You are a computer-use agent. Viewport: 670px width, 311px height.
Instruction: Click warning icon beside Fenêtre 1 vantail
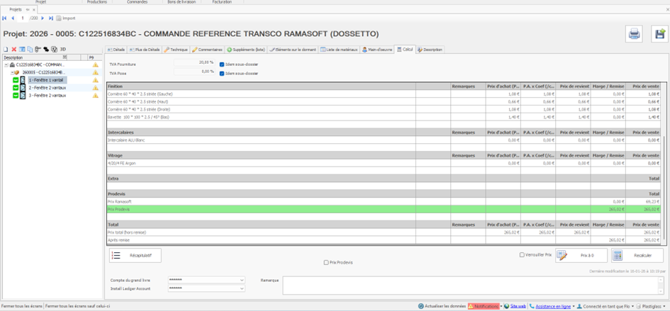coord(95,80)
